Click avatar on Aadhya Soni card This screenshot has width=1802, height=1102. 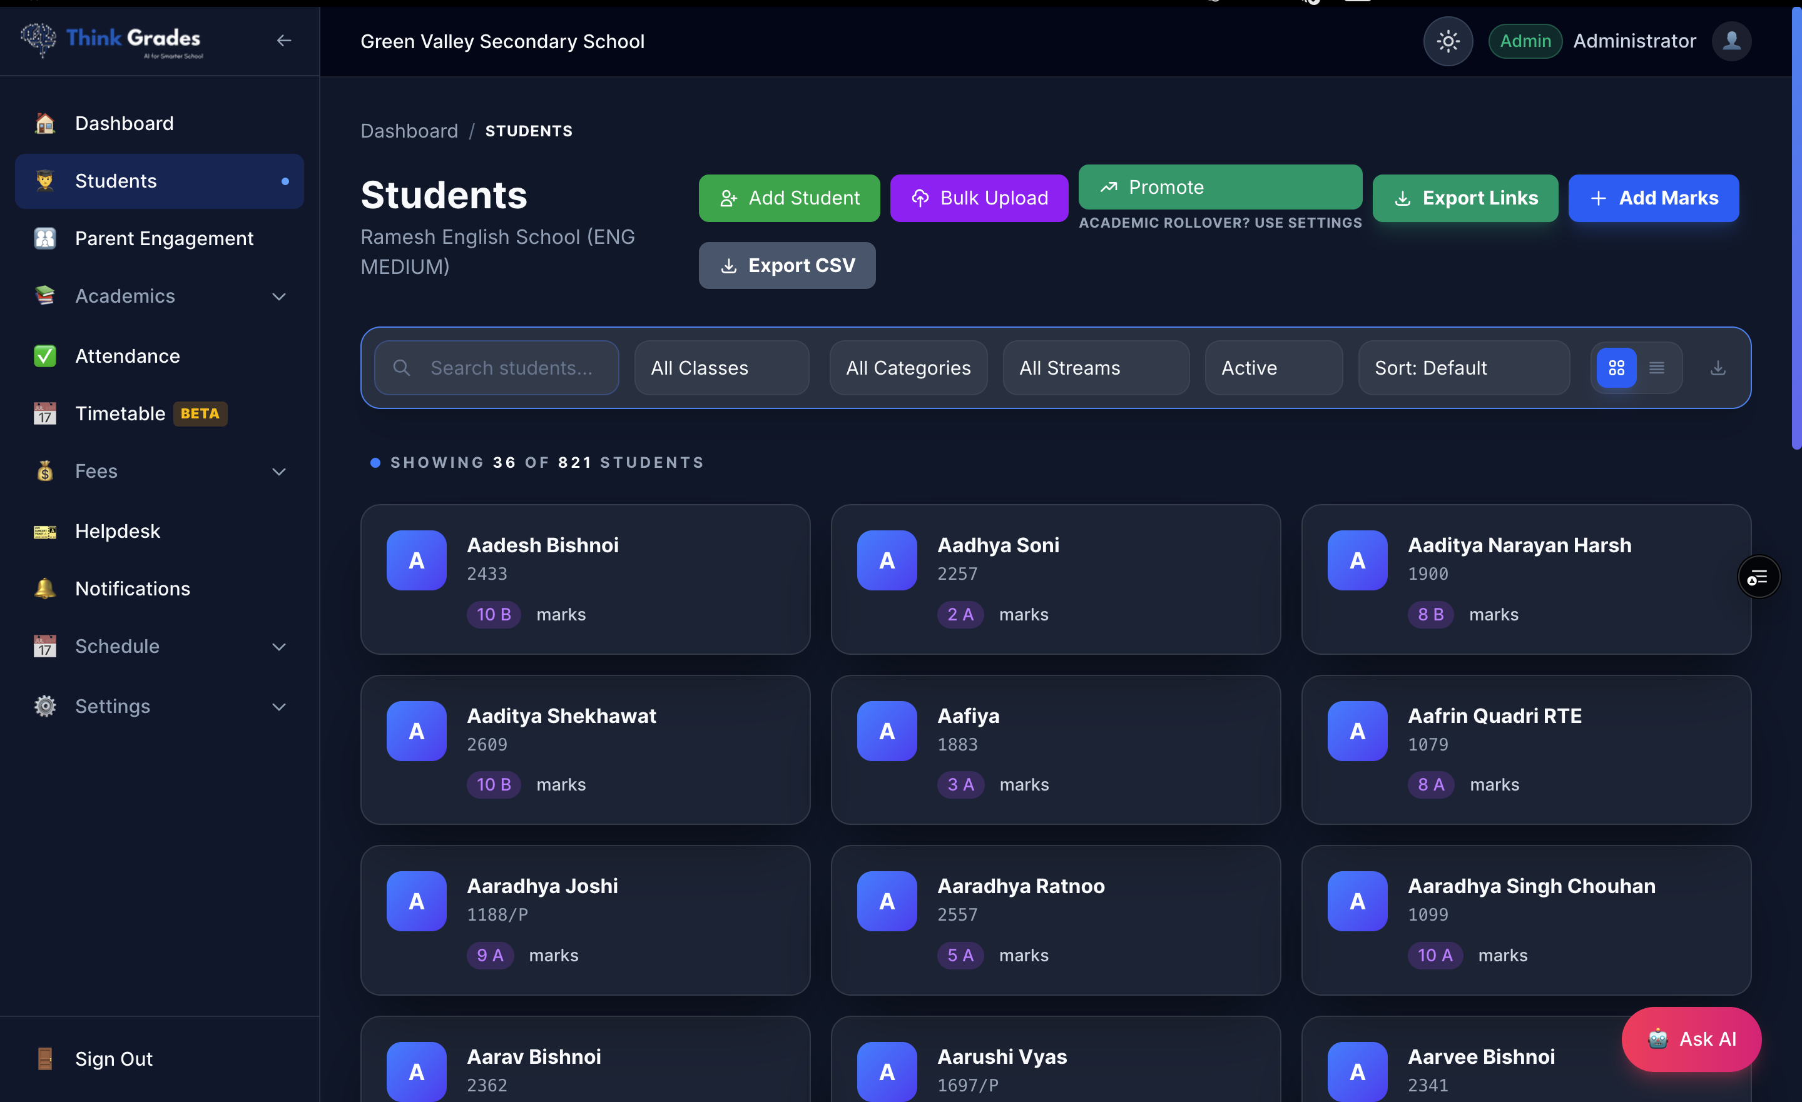point(887,561)
